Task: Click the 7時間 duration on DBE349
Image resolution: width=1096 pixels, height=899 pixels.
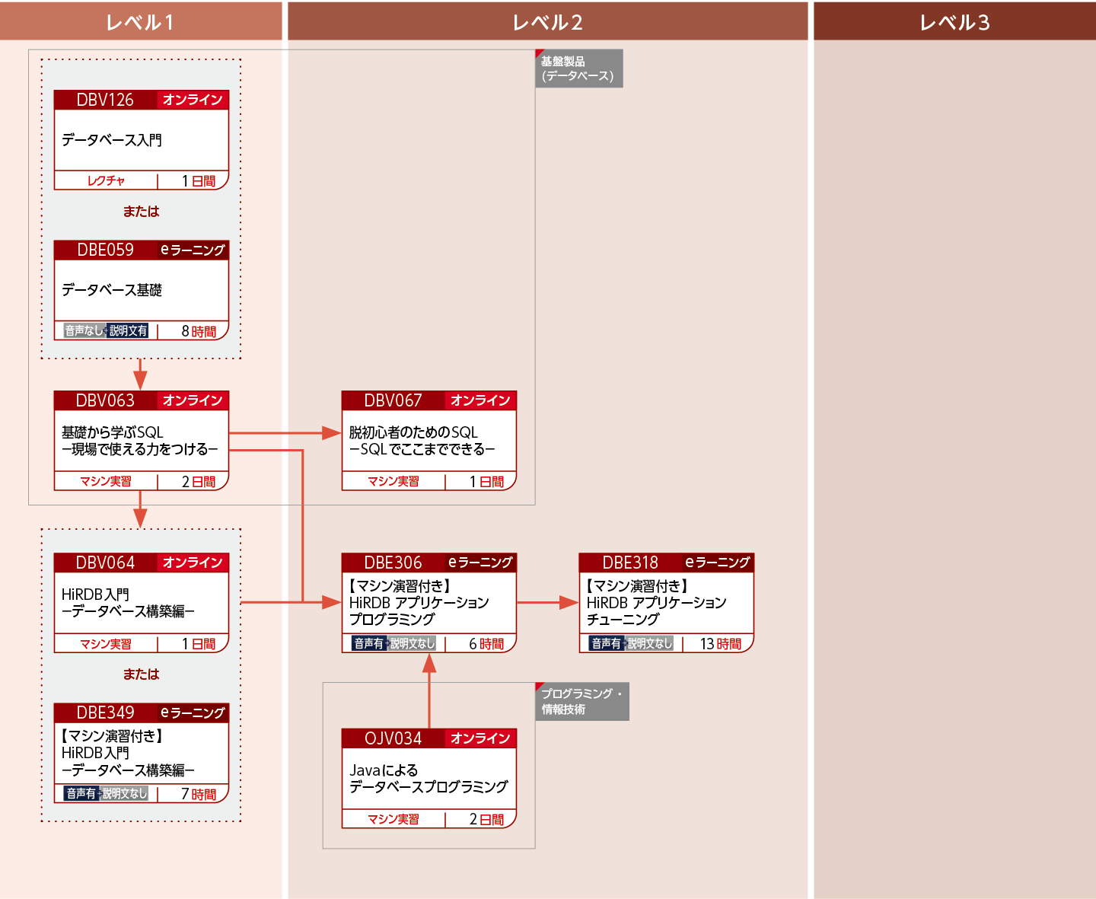Action: pyautogui.click(x=199, y=794)
